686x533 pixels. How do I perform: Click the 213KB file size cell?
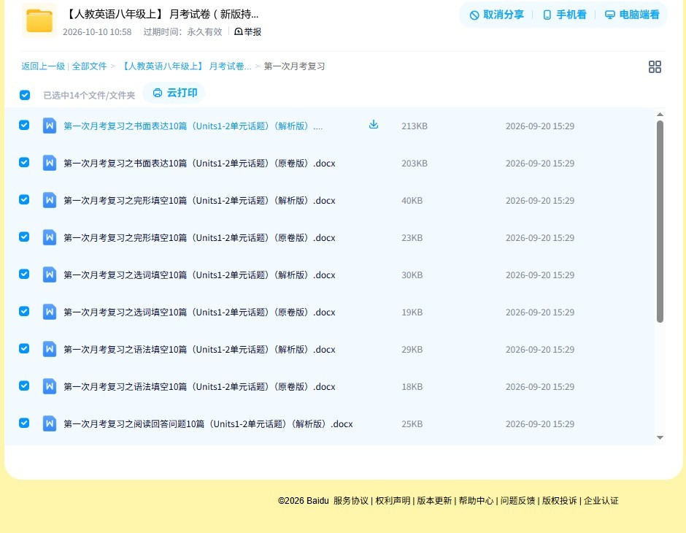415,126
